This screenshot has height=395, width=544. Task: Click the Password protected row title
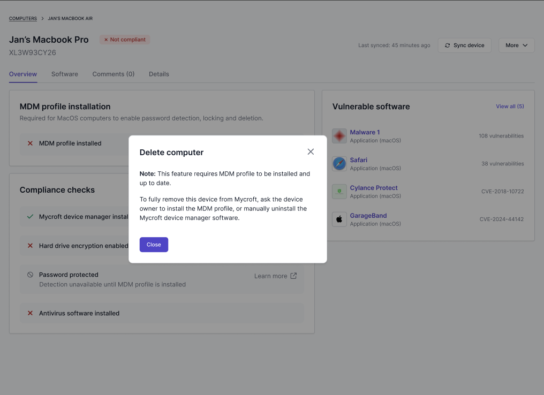point(69,275)
